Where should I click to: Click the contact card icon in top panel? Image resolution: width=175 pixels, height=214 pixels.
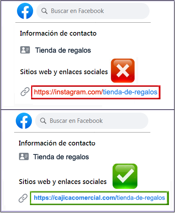coord(25,50)
